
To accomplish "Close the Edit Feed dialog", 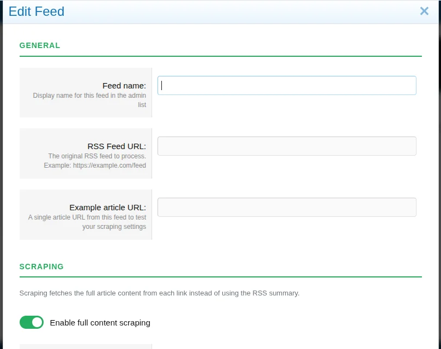I will (424, 11).
